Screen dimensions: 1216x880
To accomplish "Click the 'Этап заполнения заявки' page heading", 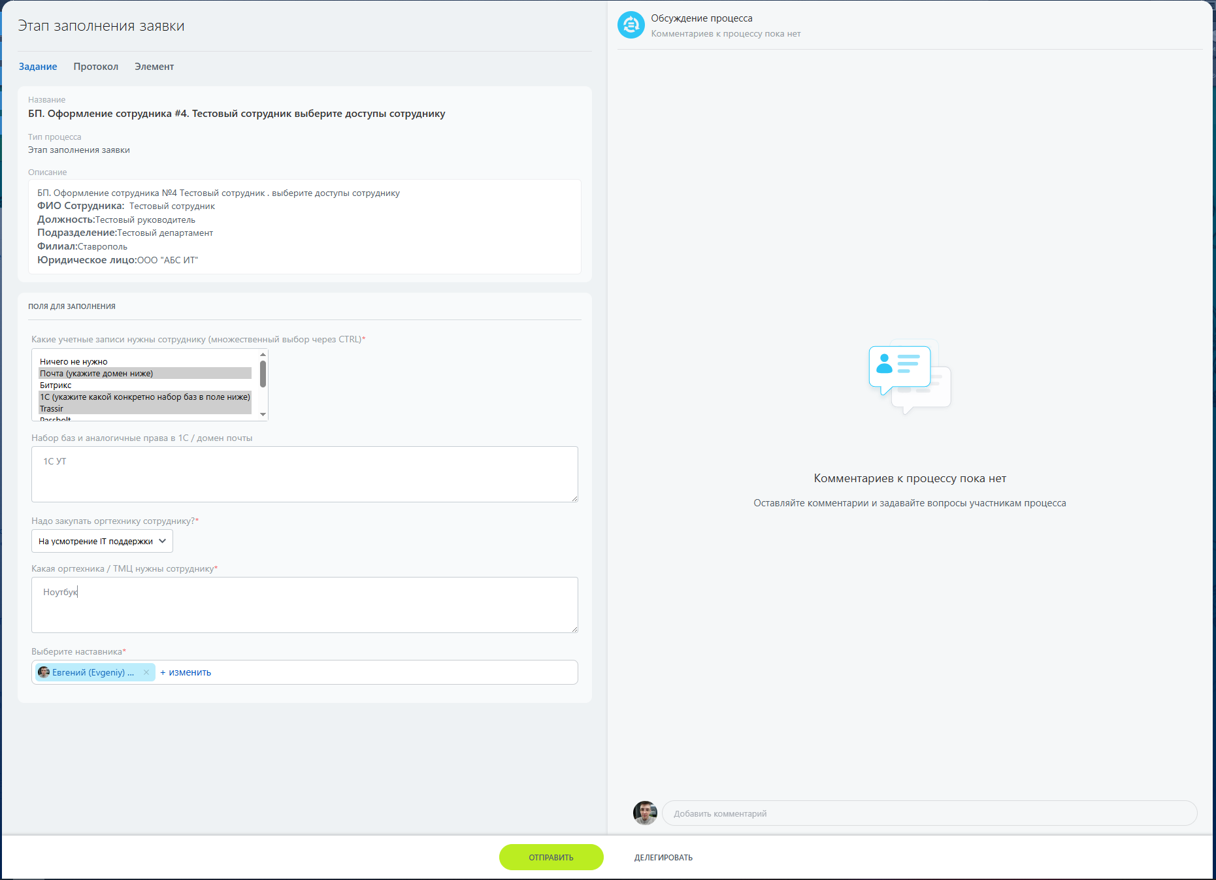I will click(101, 26).
